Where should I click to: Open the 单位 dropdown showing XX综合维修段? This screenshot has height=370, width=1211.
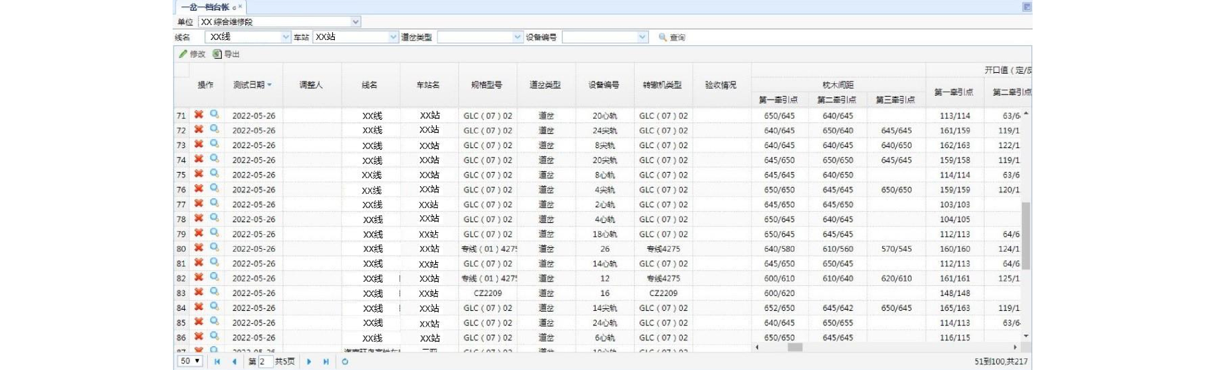(355, 21)
